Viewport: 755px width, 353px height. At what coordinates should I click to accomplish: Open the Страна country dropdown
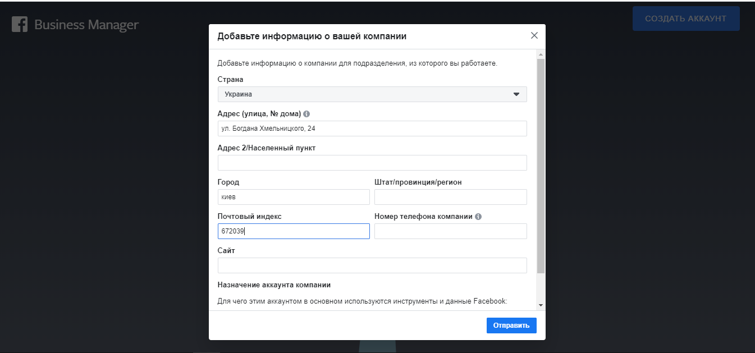coord(372,94)
